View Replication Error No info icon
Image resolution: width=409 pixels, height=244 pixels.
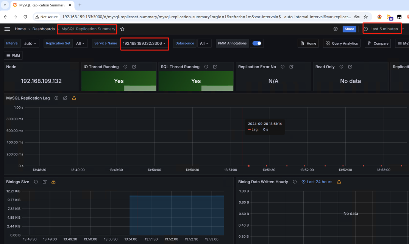(283, 67)
